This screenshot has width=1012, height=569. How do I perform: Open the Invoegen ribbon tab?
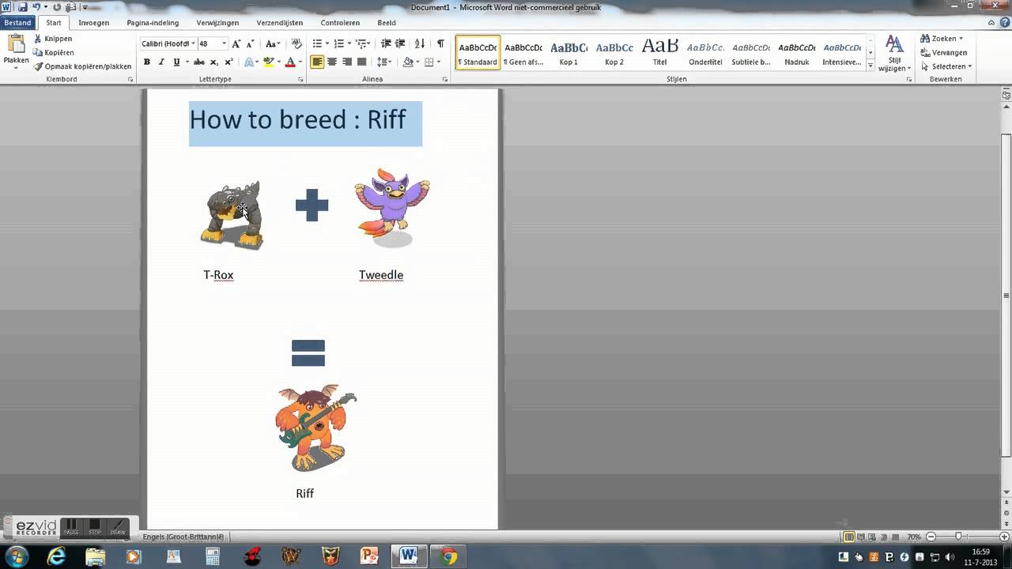93,23
